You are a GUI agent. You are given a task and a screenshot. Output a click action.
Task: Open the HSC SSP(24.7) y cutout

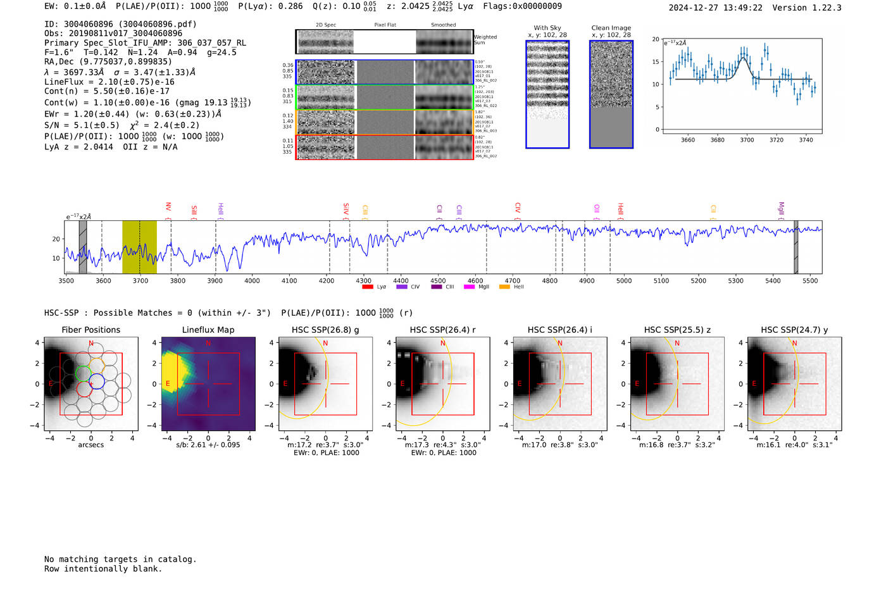(795, 383)
